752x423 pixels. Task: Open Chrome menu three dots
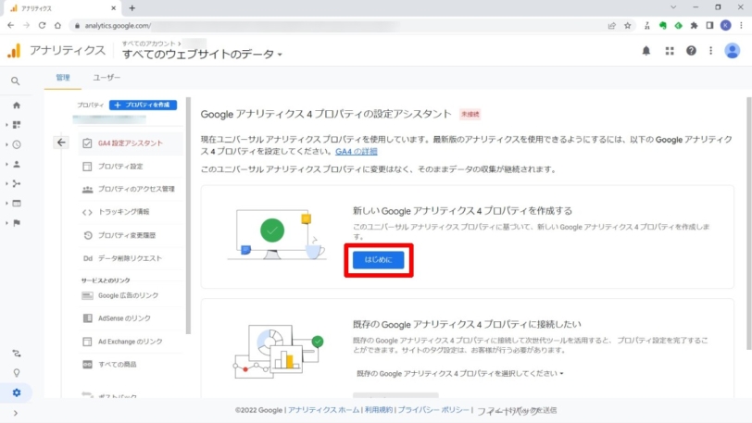742,25
